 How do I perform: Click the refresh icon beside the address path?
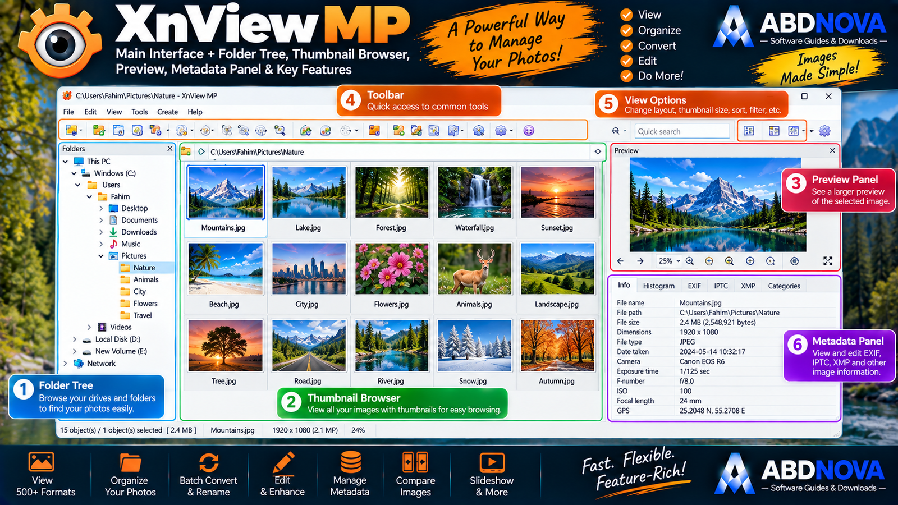coord(201,151)
